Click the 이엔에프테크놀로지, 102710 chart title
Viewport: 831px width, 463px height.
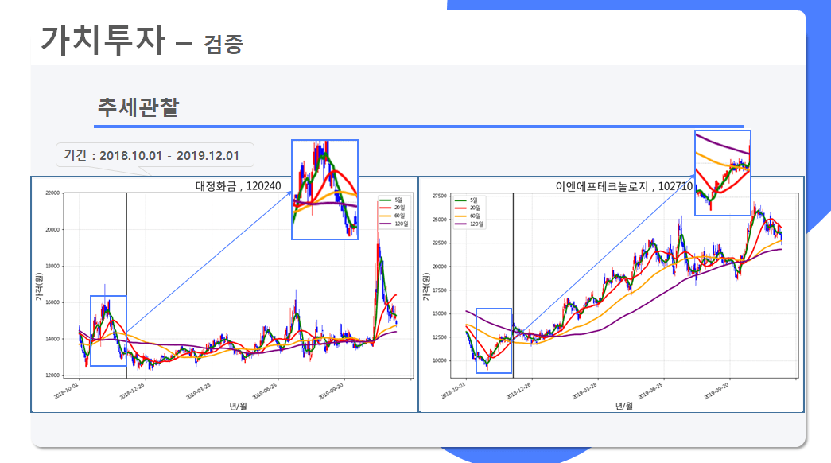[x=623, y=186]
